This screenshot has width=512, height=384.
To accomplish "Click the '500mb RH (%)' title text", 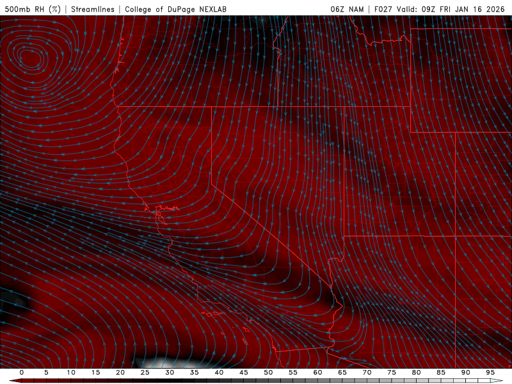I will click(33, 9).
